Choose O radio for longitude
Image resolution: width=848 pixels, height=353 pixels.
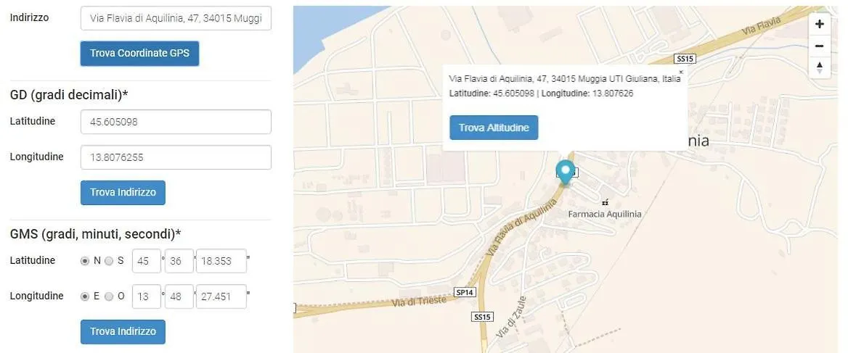coord(109,296)
